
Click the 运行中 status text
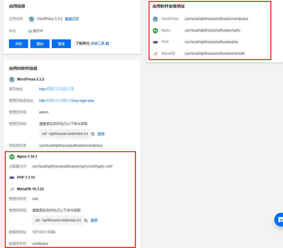(x=38, y=31)
